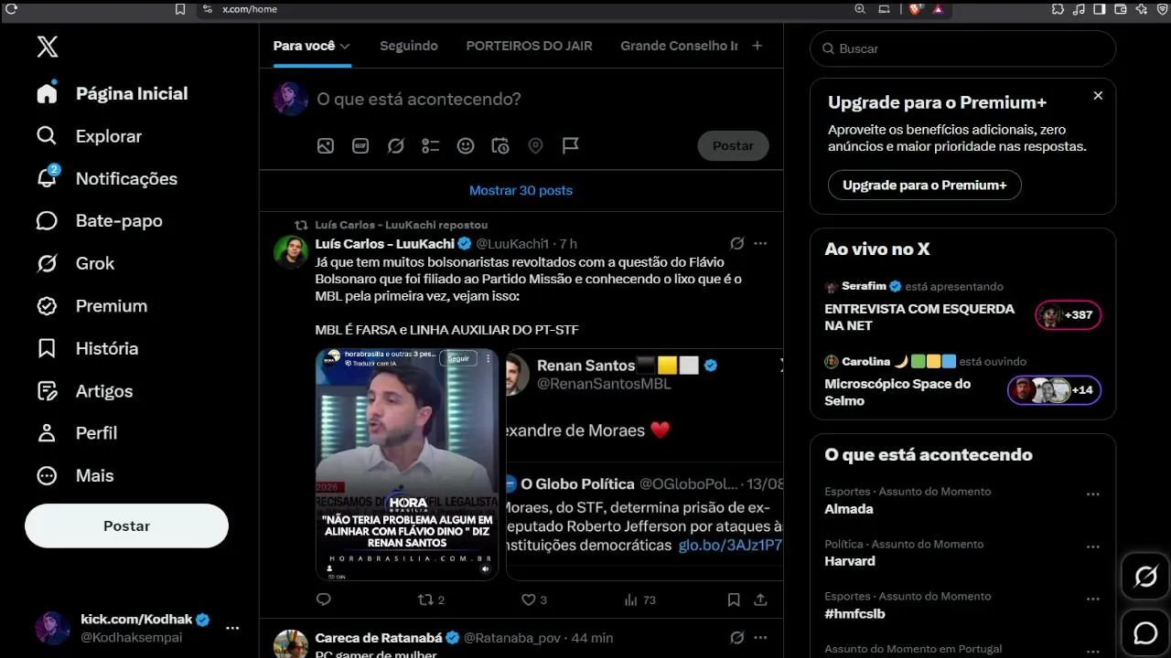1171x658 pixels.
Task: Reply to the LuuKachi post
Action: (323, 600)
